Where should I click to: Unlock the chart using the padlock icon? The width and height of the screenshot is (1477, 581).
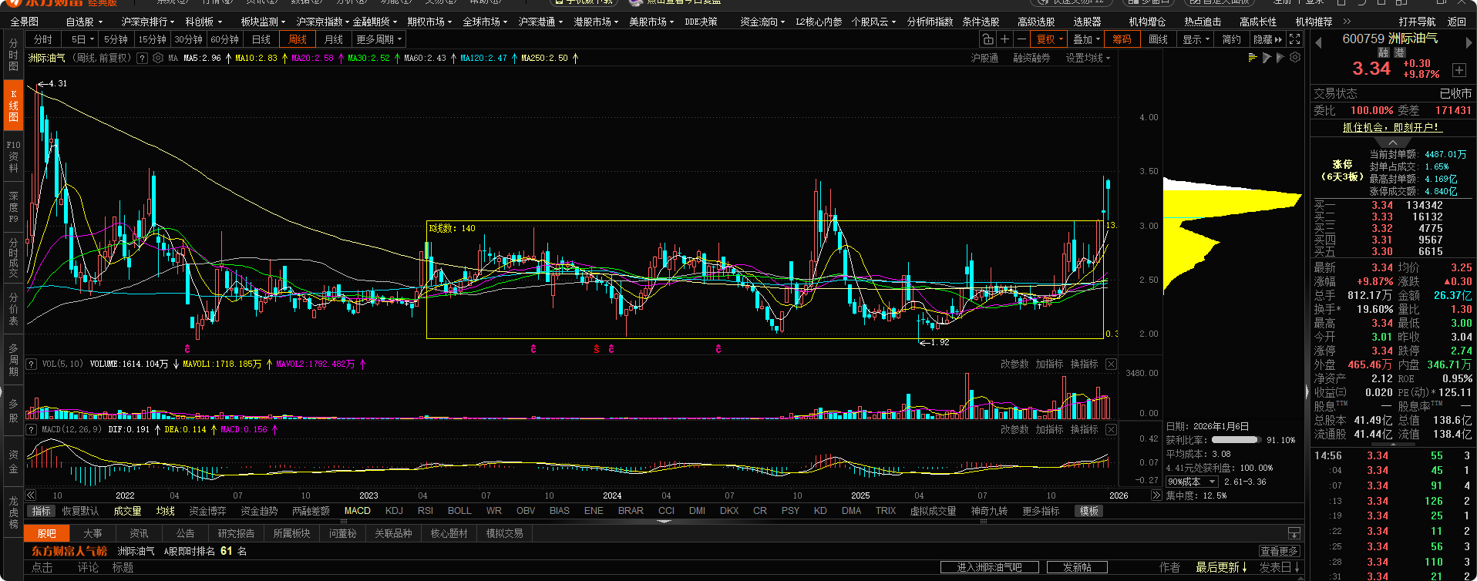(x=987, y=39)
